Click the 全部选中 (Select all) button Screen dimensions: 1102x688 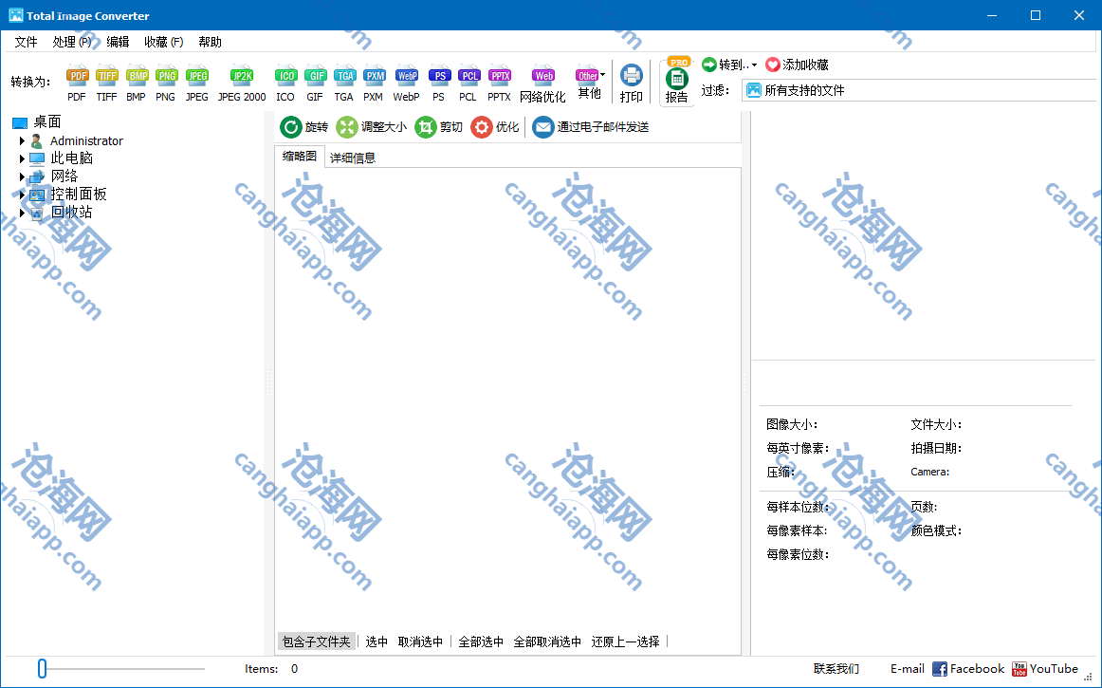[481, 642]
